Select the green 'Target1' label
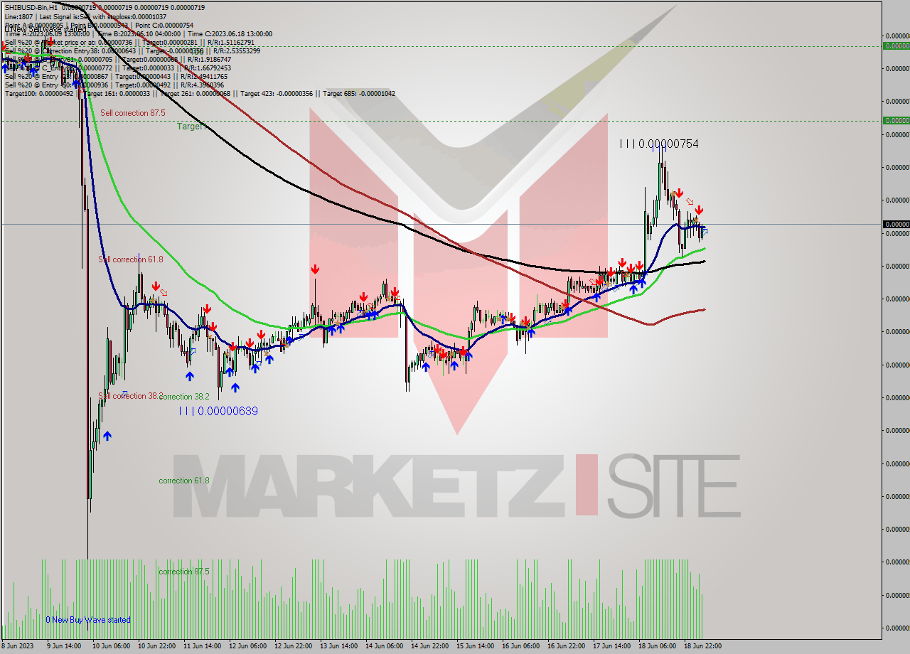 (x=192, y=126)
